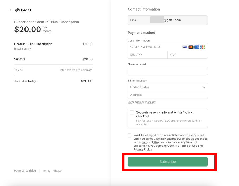Open the Privacy link in the footer
This screenshot has height=186, width=239.
(57, 171)
